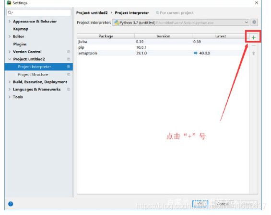
Task: Select the jieba package row
Action: point(163,42)
